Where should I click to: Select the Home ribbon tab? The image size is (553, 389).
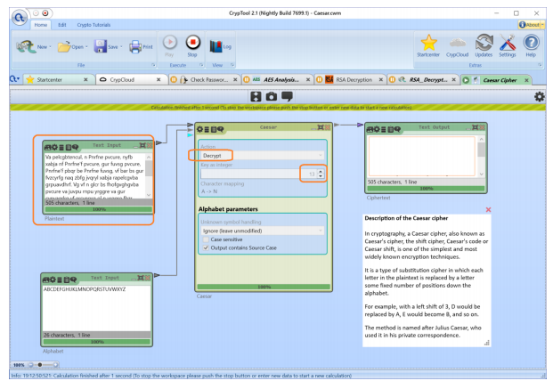point(41,25)
